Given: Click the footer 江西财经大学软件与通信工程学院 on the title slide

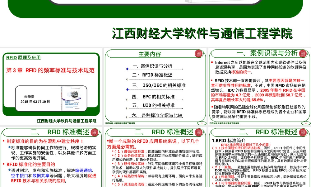Looking at the screenshot, I should point(67,121).
